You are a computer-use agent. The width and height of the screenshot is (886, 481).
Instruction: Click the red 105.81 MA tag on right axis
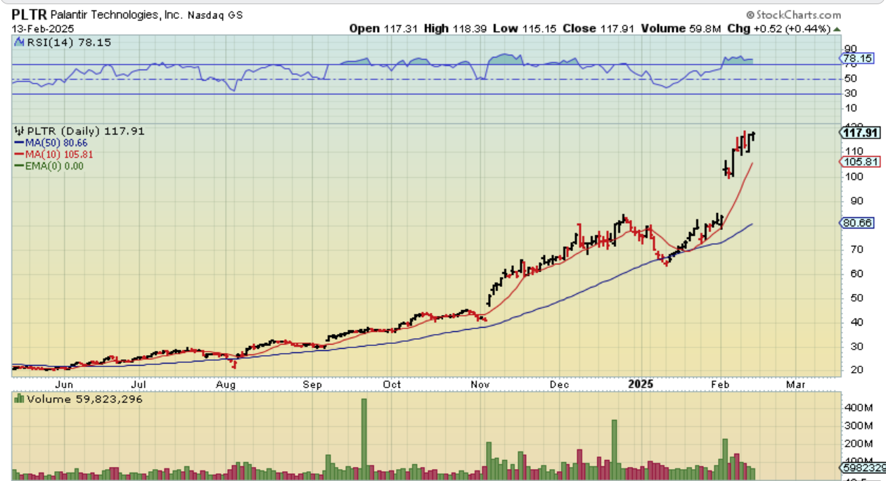point(860,162)
